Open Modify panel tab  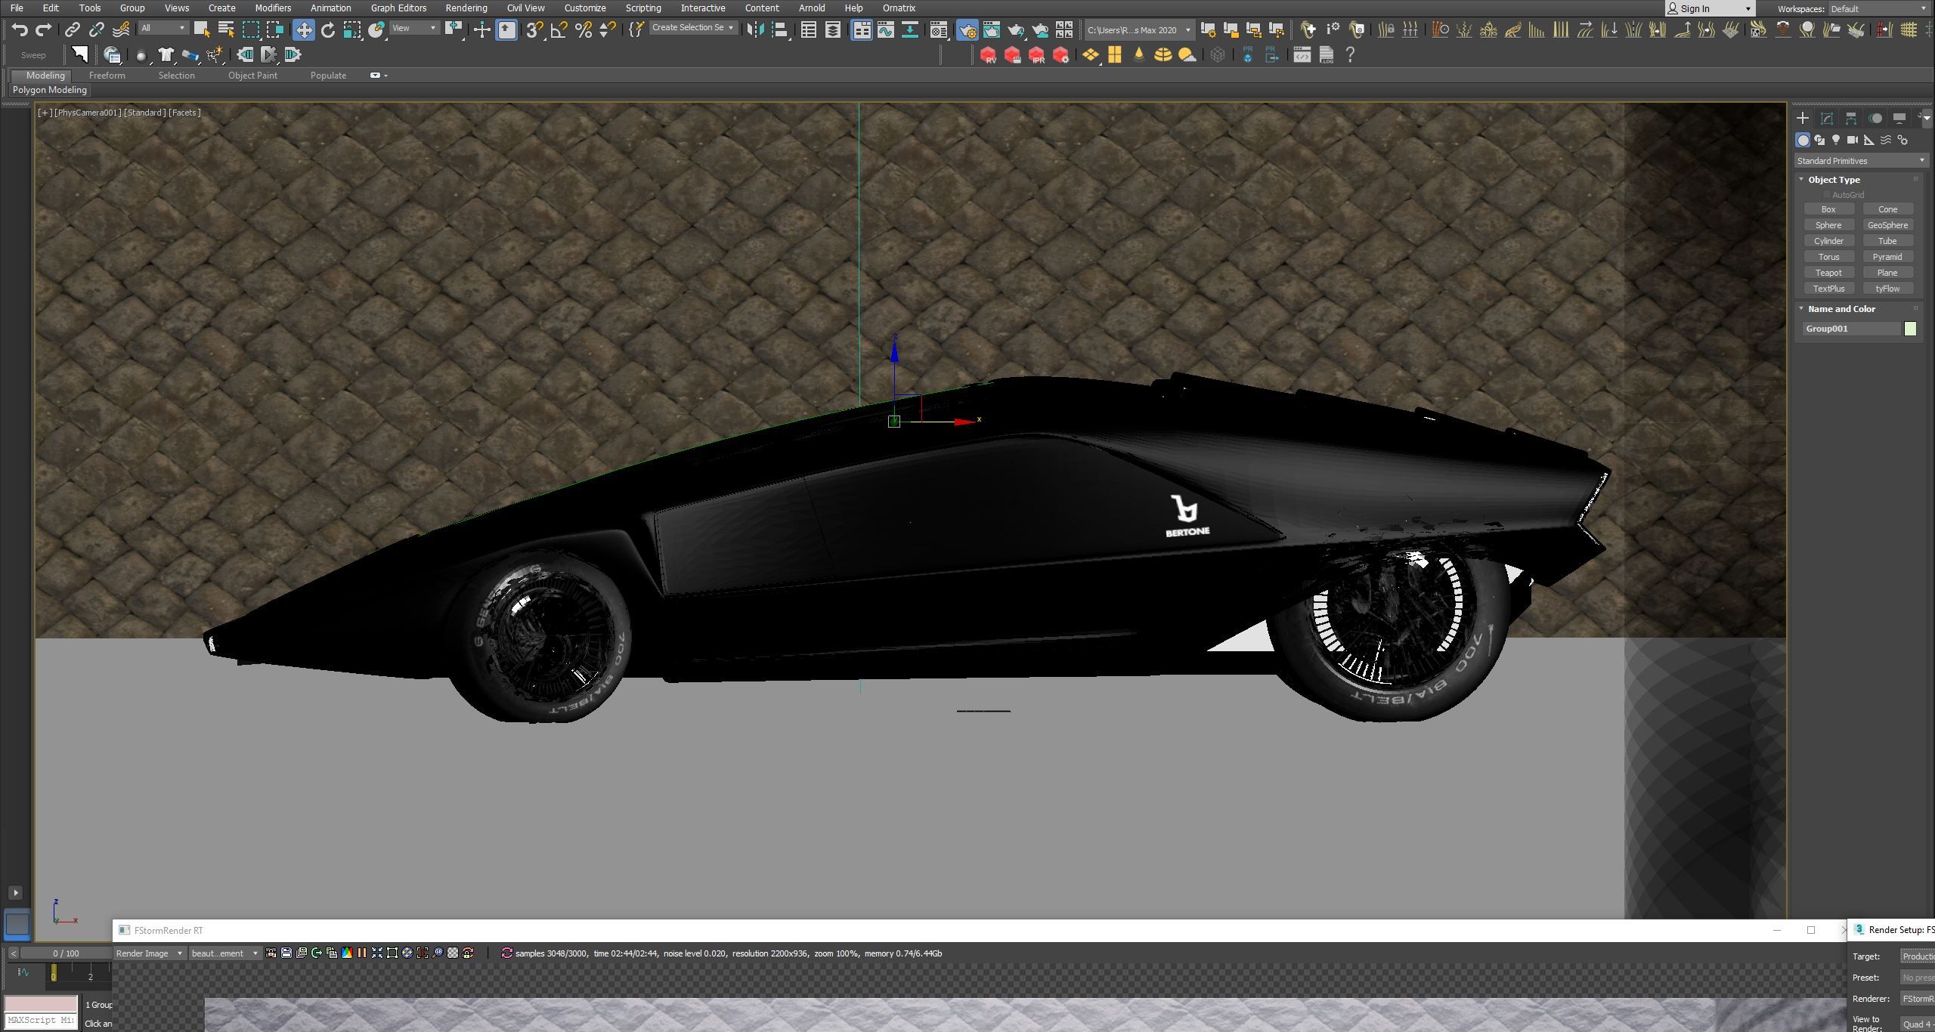click(x=1827, y=119)
